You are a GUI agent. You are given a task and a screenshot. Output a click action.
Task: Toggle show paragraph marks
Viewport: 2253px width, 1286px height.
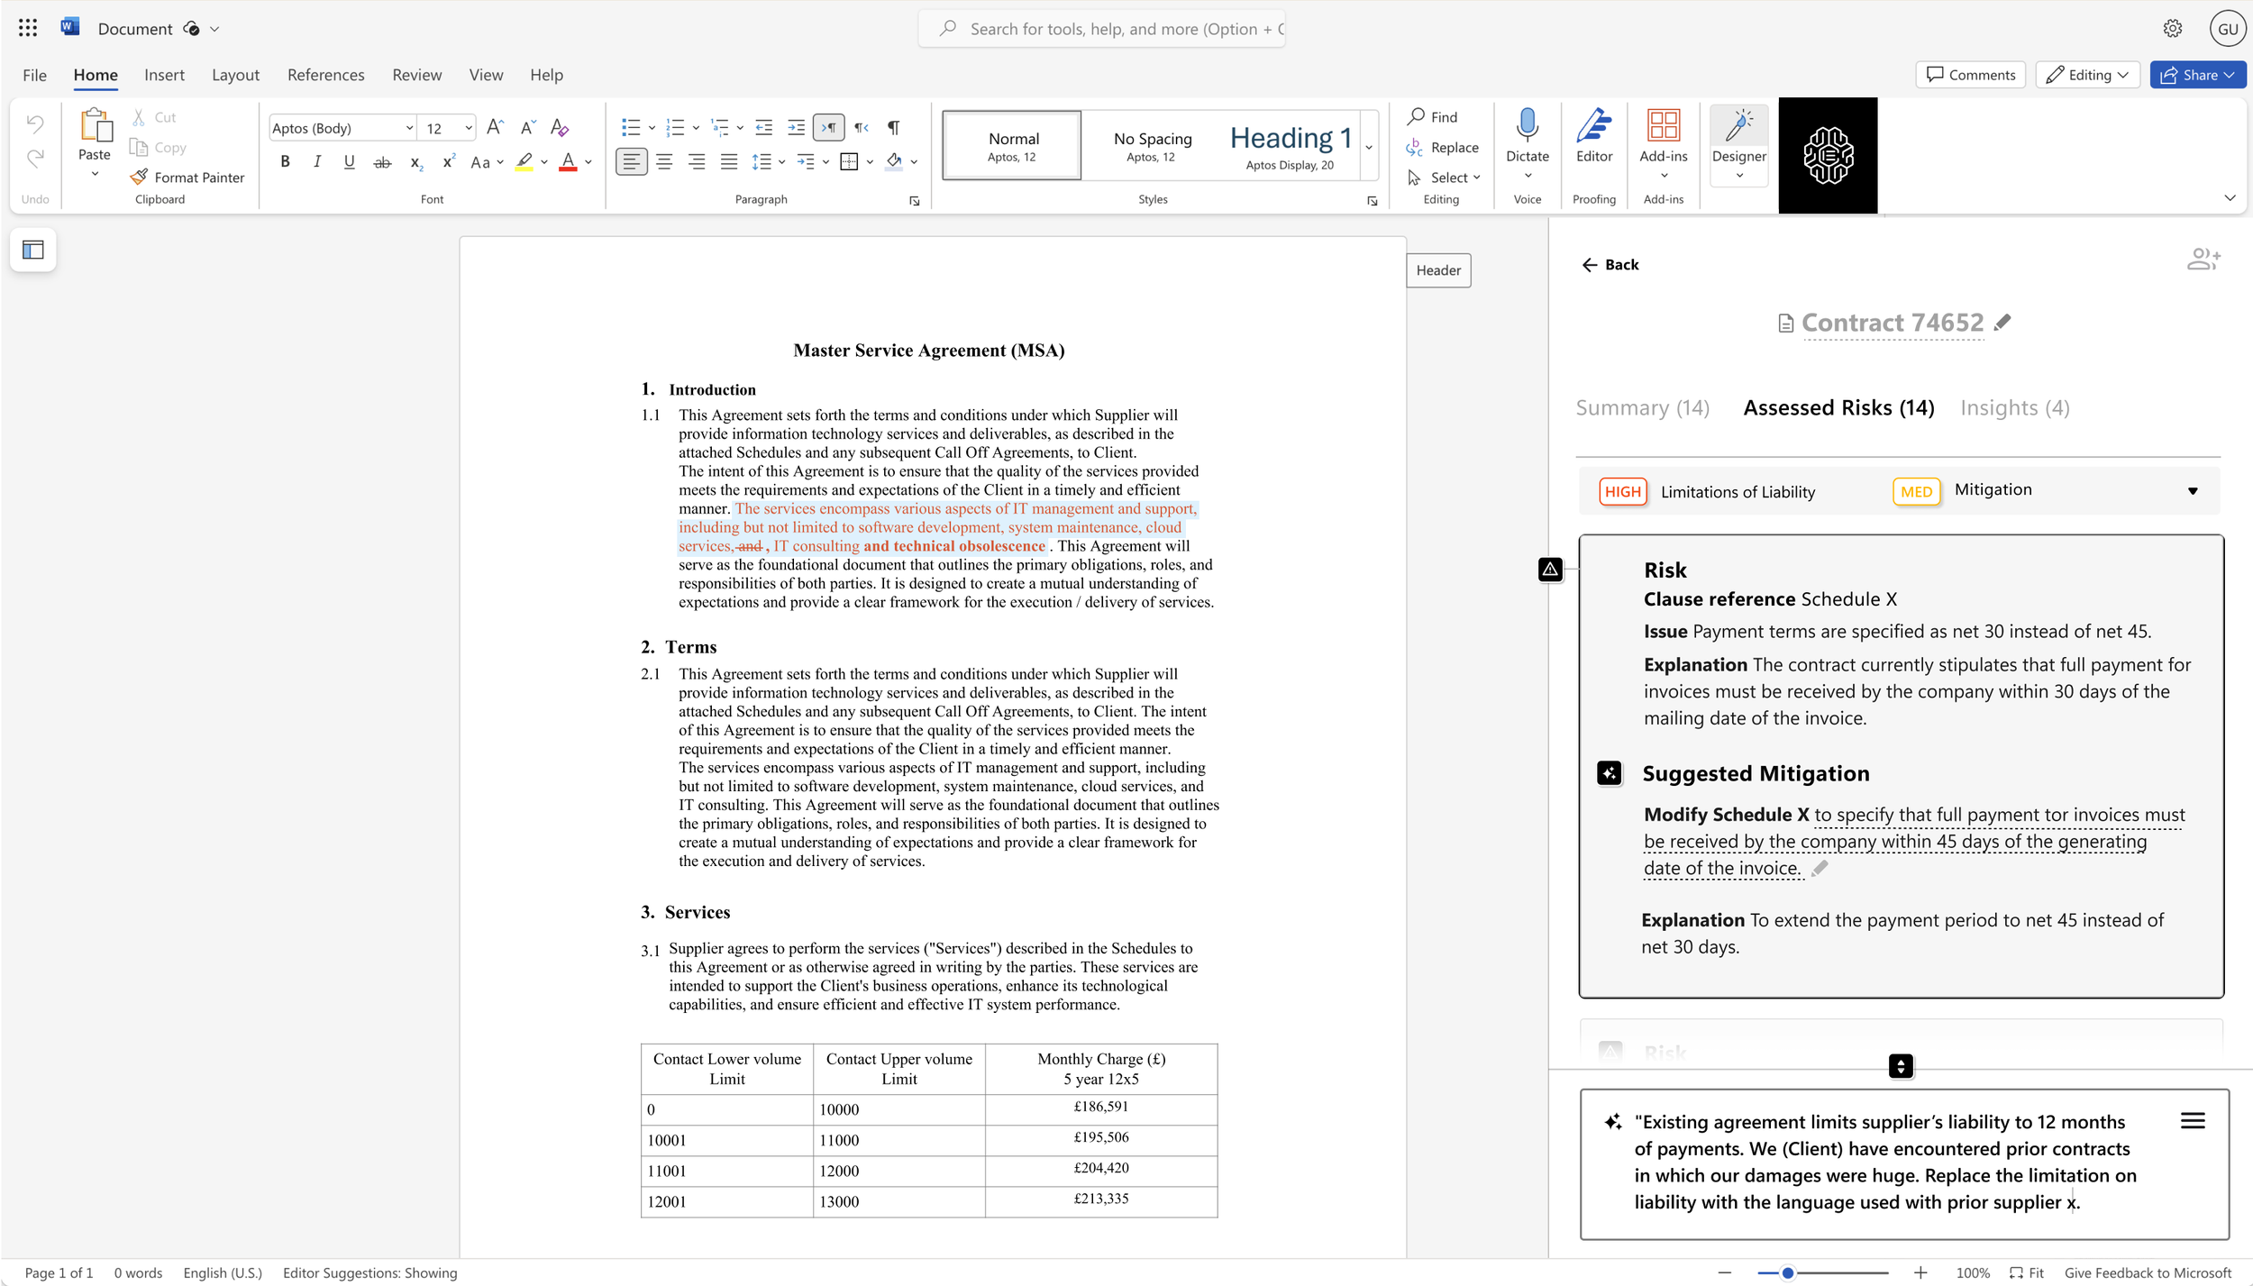click(893, 127)
